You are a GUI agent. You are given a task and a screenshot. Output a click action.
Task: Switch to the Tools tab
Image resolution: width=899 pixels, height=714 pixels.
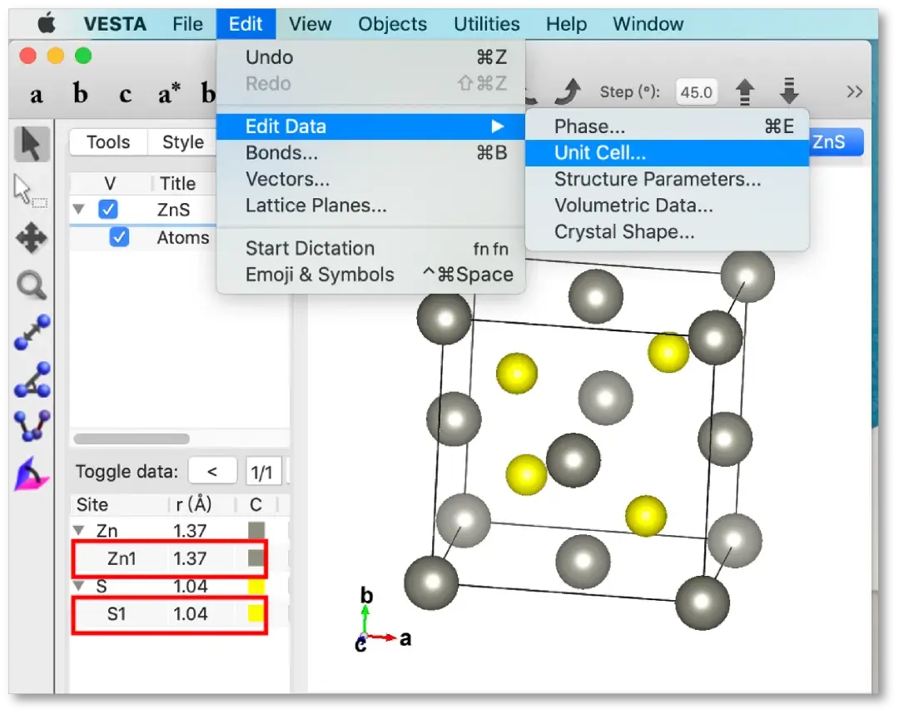click(108, 142)
